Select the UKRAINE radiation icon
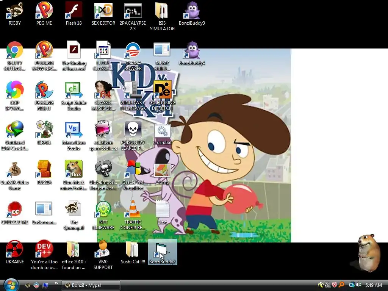Screen dimensions: 388x291 [15, 253]
